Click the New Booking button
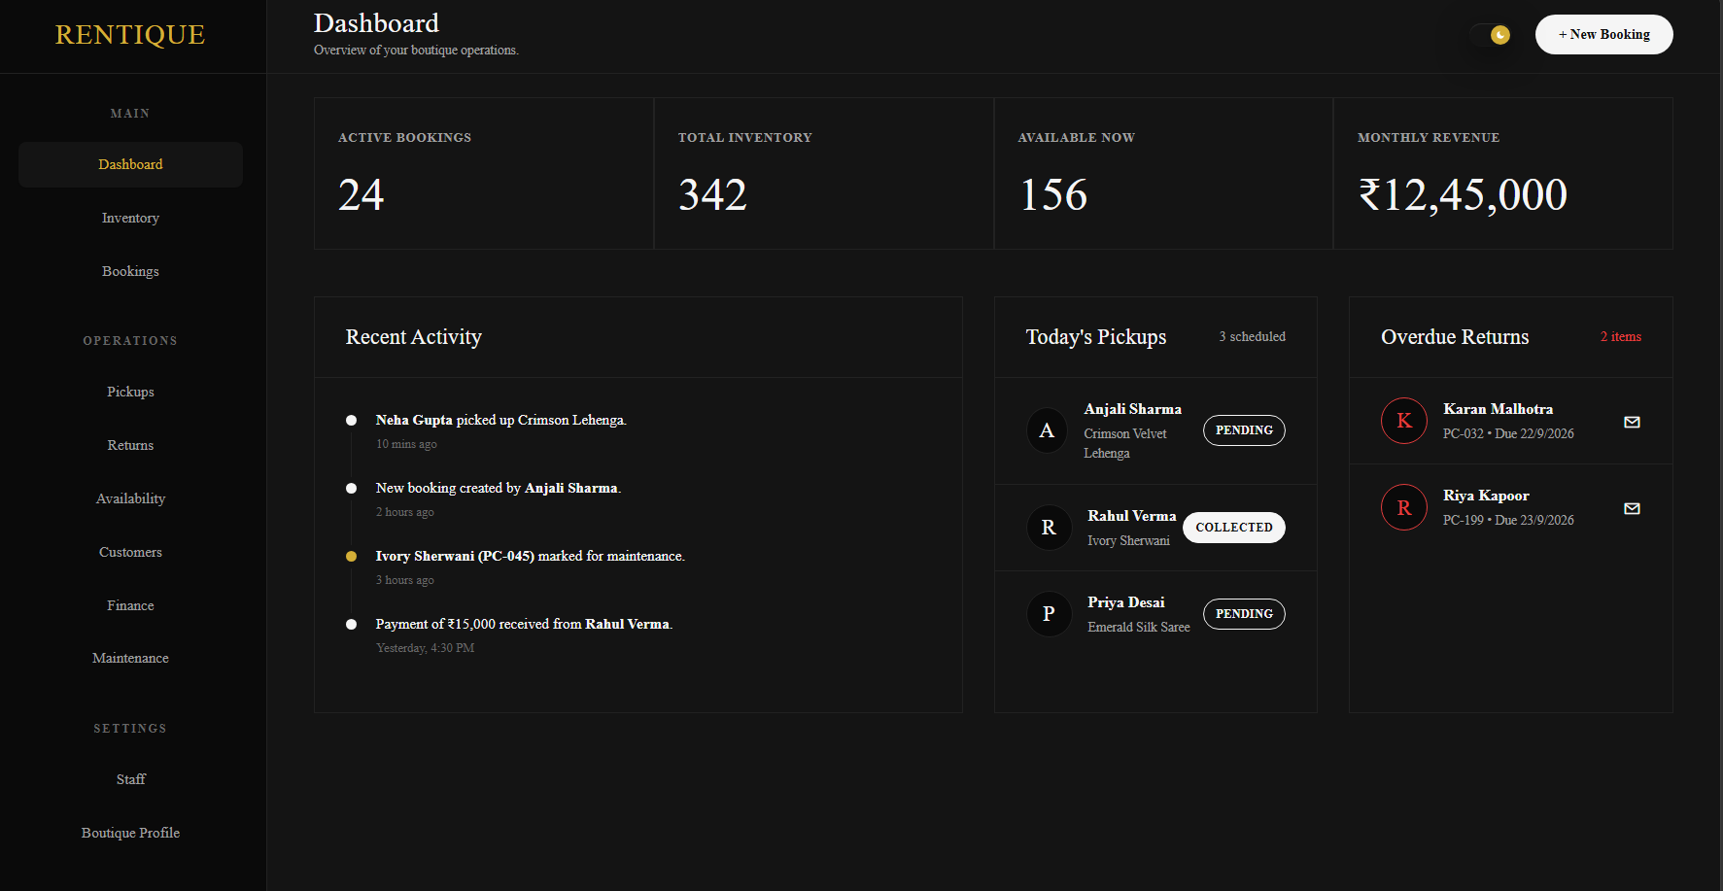The height and width of the screenshot is (891, 1723). [1603, 34]
